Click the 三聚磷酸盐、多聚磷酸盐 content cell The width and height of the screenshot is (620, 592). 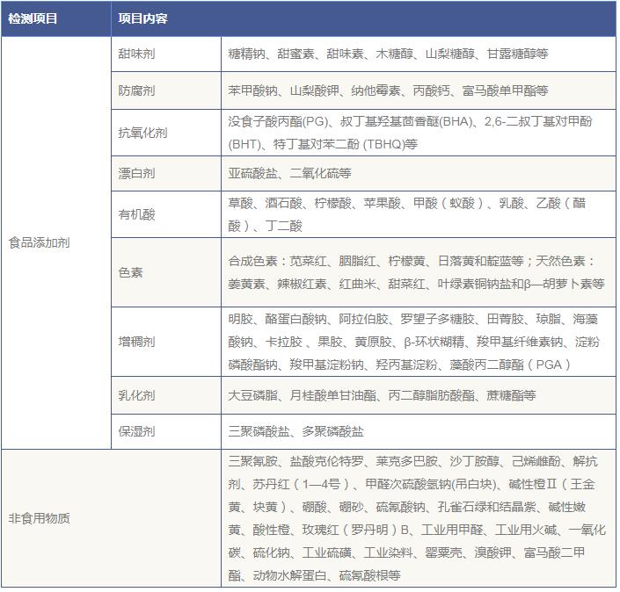(295, 431)
